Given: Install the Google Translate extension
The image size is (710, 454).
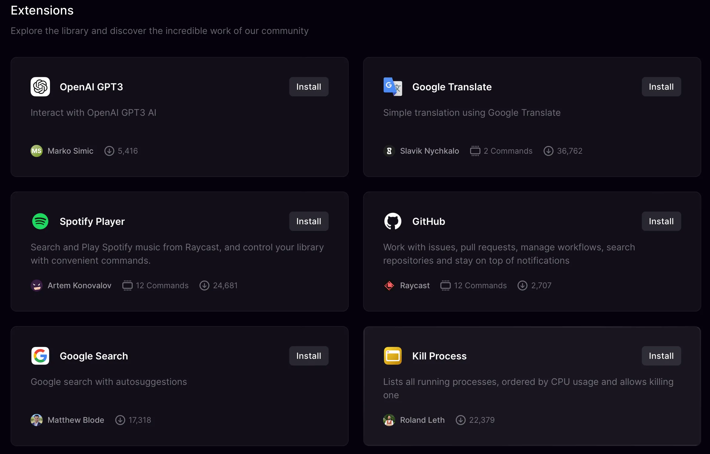Looking at the screenshot, I should pyautogui.click(x=661, y=87).
